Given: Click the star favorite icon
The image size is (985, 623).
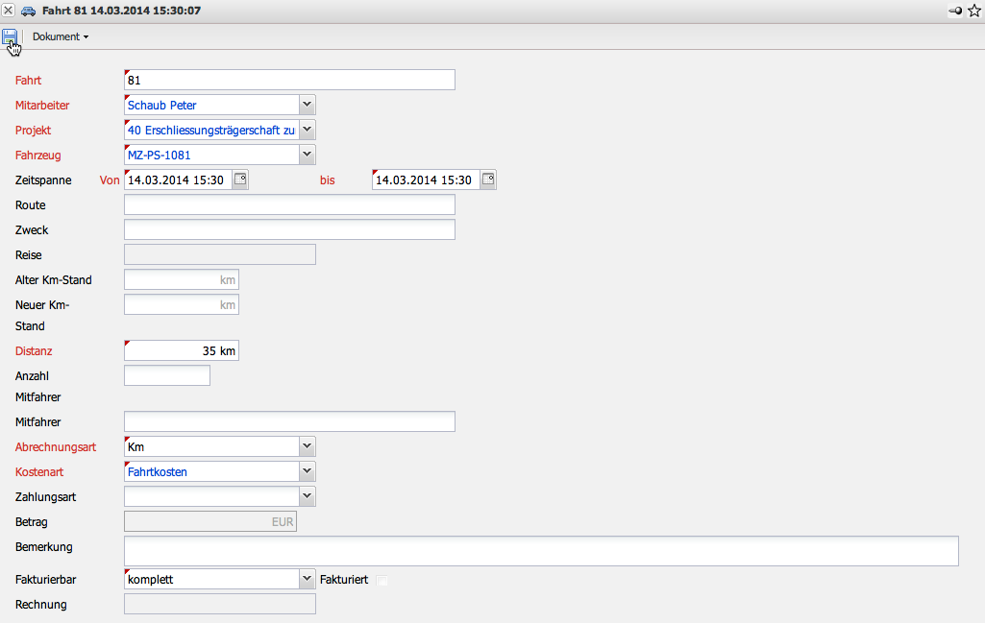Looking at the screenshot, I should pyautogui.click(x=973, y=11).
